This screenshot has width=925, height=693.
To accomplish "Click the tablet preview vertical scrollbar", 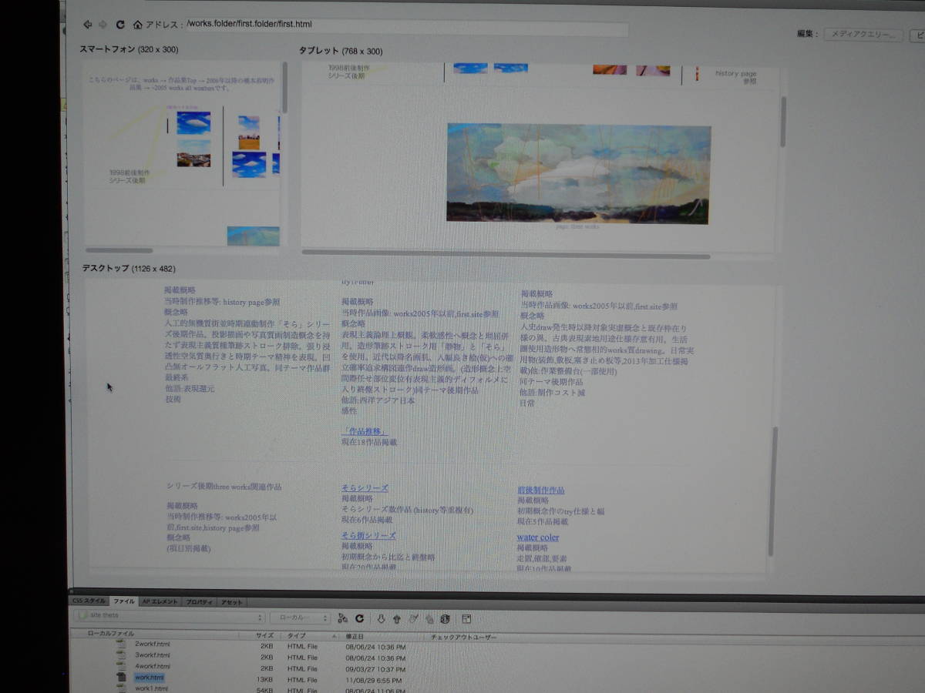I will pyautogui.click(x=783, y=122).
